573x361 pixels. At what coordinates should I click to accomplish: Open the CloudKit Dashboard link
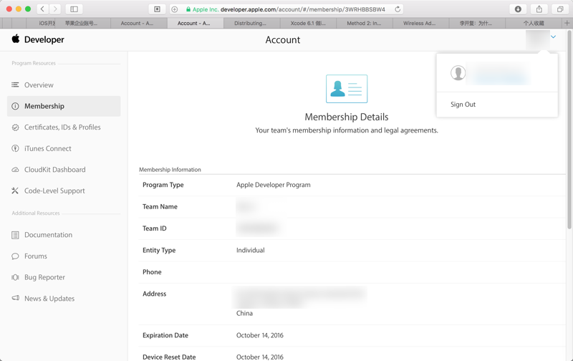click(x=55, y=170)
